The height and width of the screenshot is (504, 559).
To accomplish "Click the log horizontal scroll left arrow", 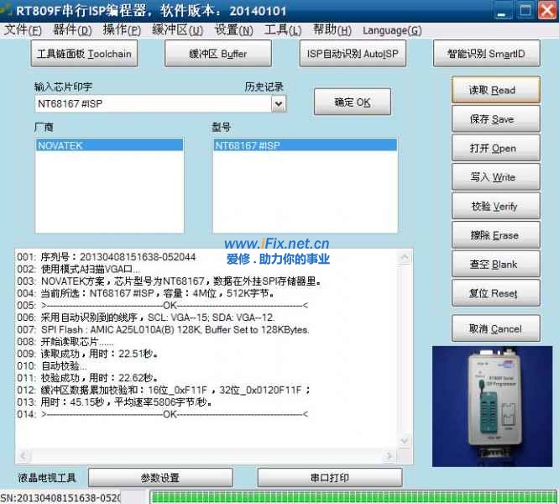I will (24, 455).
